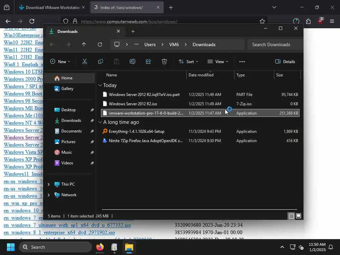Bookmark this page with the star icon
340x255 pixels.
[262, 21]
